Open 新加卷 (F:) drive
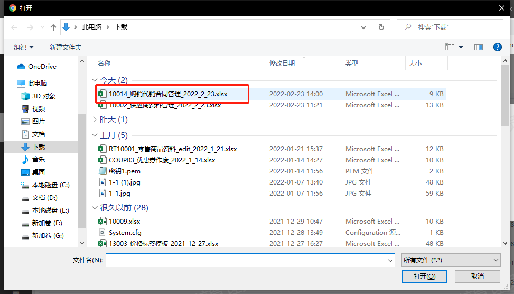Screen dimensions: 514x294 [x=42, y=223]
